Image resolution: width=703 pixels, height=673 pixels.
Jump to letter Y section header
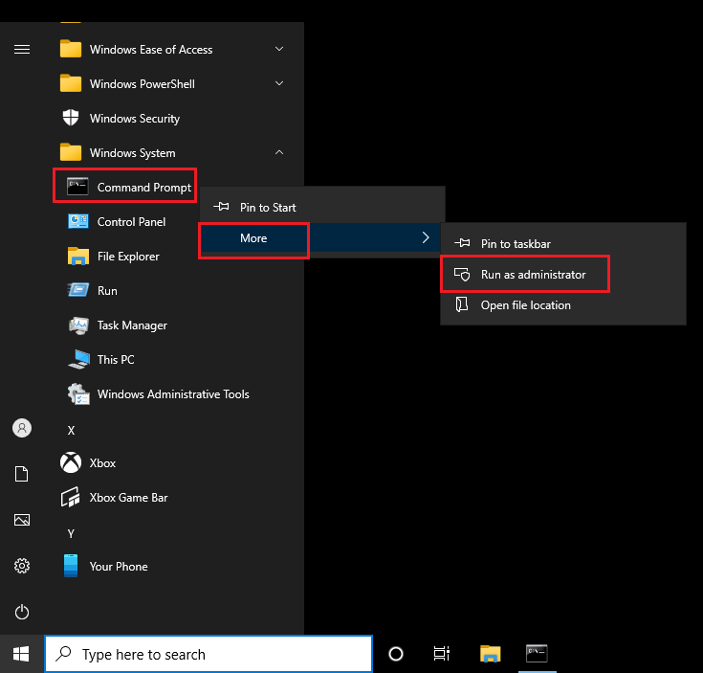(x=71, y=534)
